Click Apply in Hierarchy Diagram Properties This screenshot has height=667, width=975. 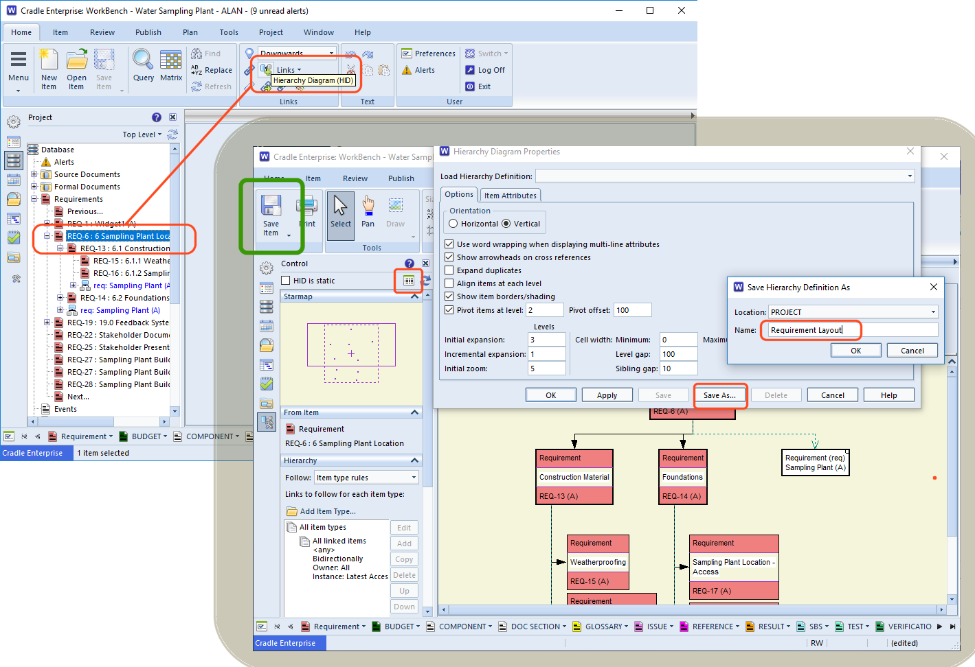point(607,395)
